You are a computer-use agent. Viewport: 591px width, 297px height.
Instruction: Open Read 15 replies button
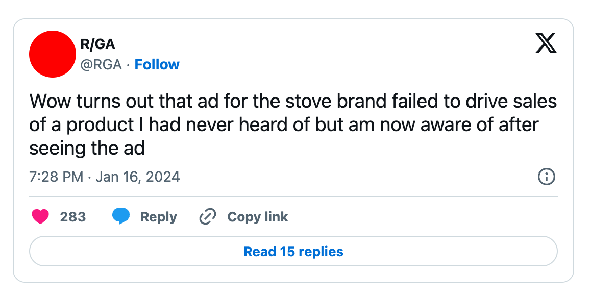point(293,252)
